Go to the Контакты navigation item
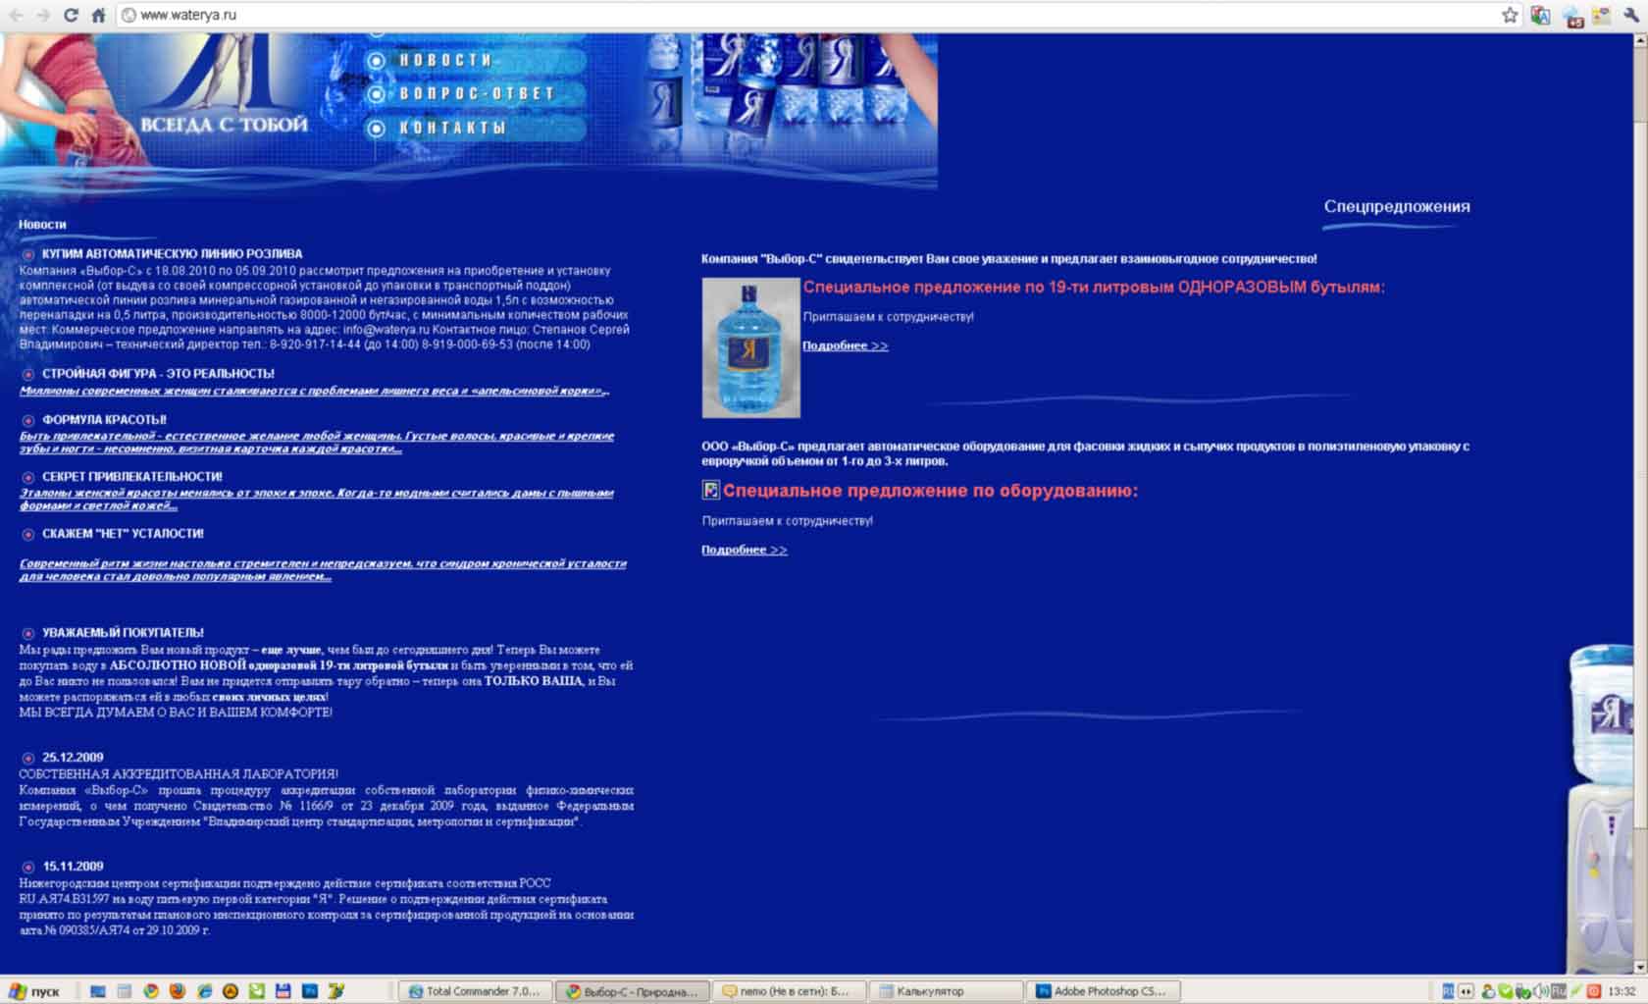1648x1004 pixels. click(x=451, y=128)
